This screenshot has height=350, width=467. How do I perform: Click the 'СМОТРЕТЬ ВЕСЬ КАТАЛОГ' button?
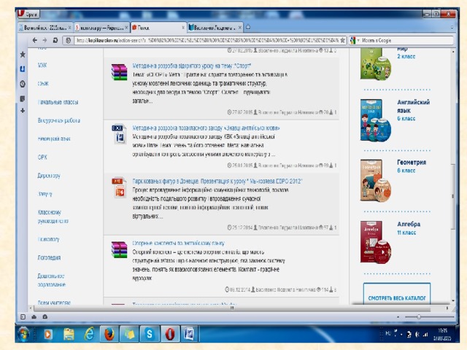[397, 293]
